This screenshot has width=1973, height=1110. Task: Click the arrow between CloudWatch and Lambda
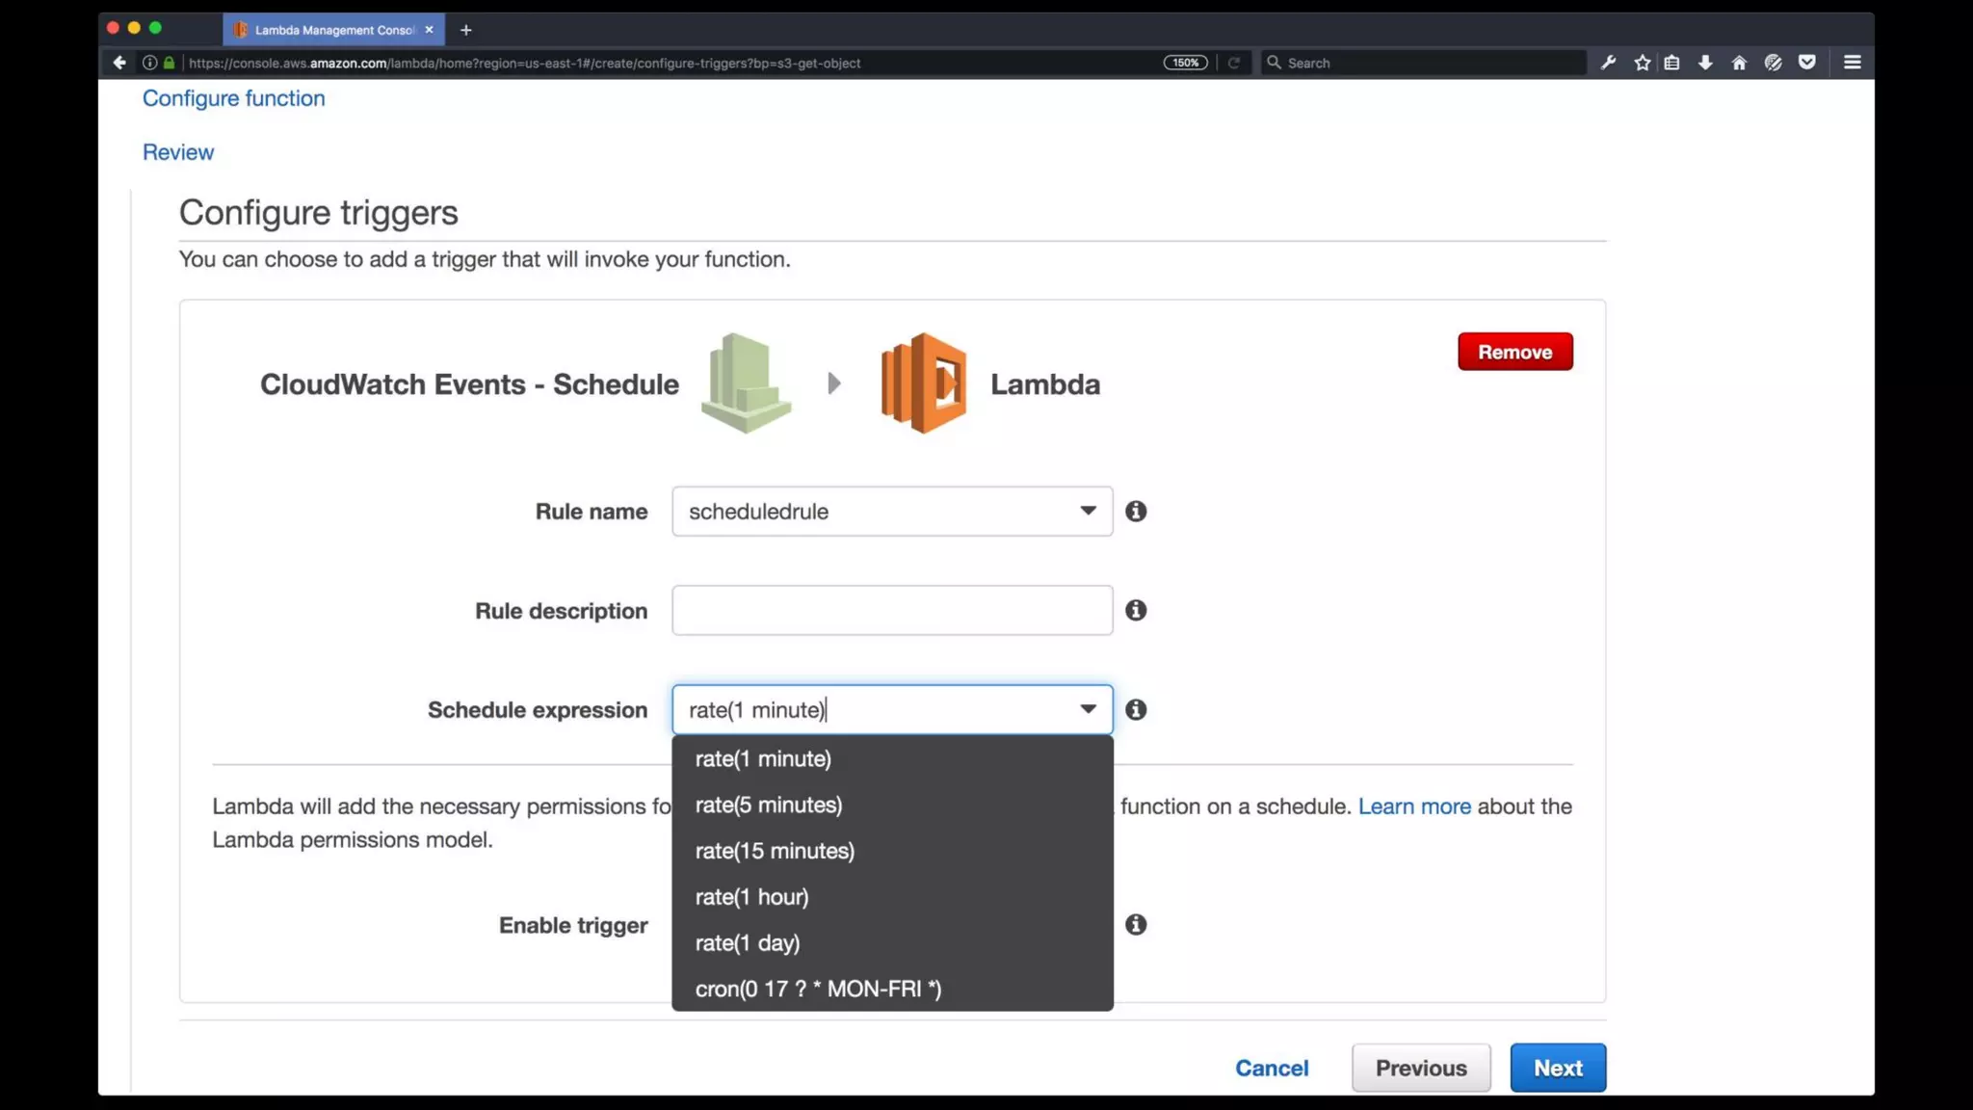tap(834, 383)
